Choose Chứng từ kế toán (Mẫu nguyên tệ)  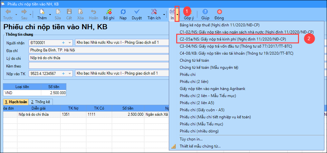coord(209,67)
